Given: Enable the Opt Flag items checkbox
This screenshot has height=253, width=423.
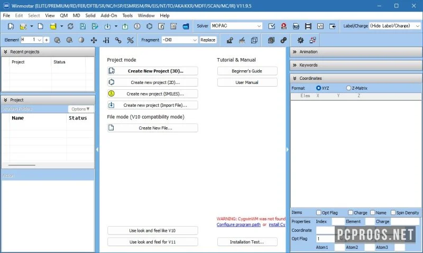Looking at the screenshot, I should pos(319,212).
